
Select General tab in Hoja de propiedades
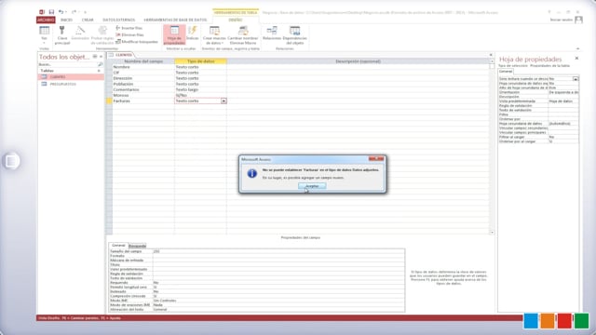506,72
